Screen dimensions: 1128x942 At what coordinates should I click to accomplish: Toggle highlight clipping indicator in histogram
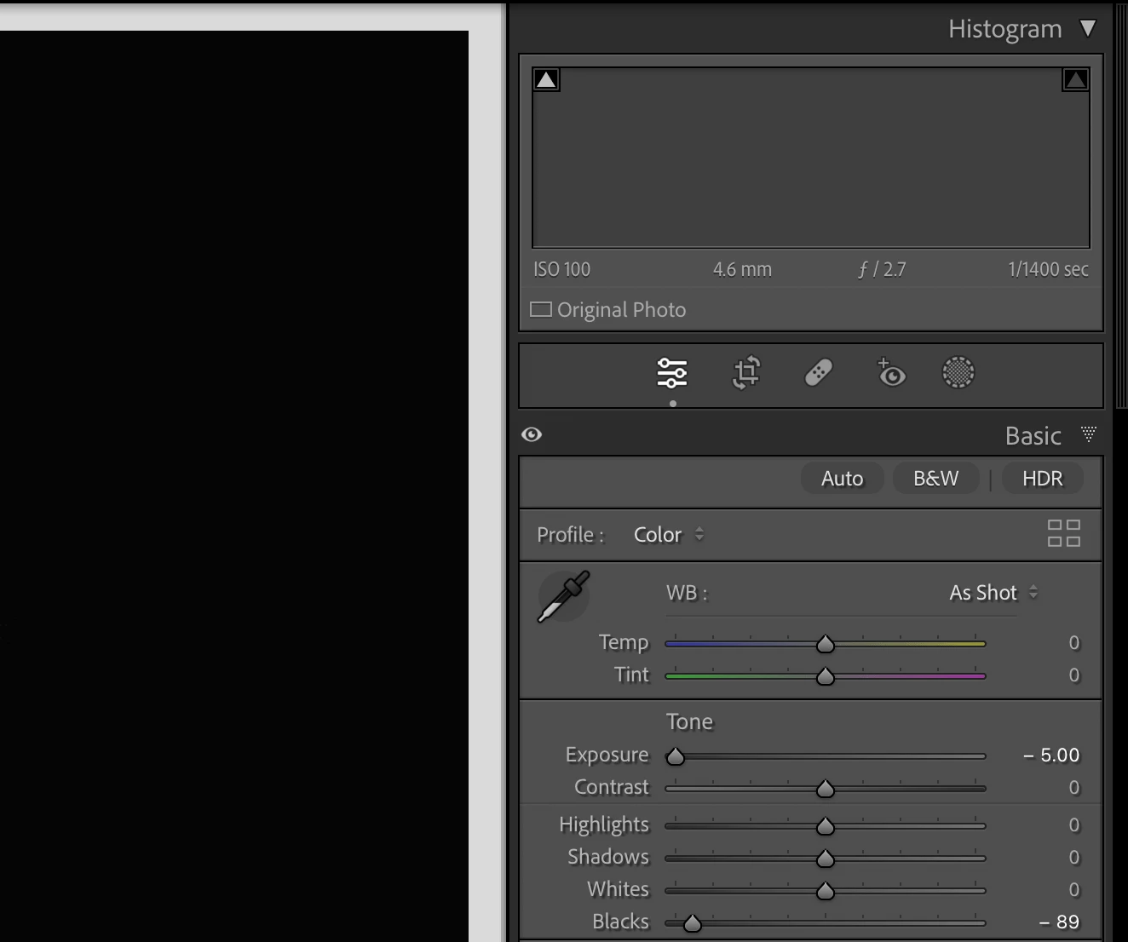tap(1075, 80)
